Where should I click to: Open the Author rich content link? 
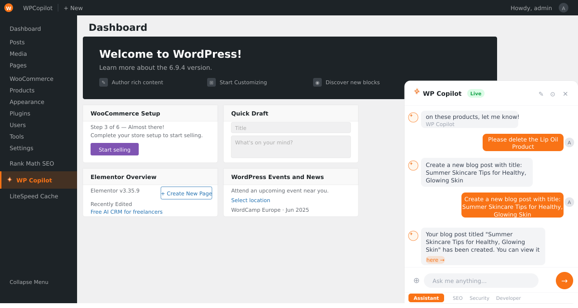click(x=137, y=82)
